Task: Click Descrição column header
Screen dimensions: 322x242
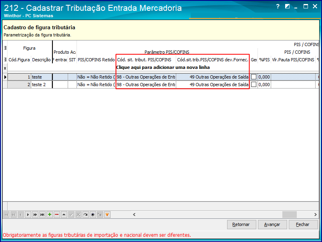Action: click(42, 60)
